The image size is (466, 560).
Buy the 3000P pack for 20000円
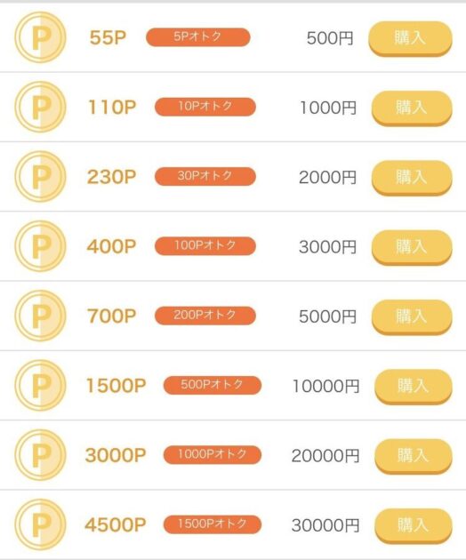pos(414,456)
